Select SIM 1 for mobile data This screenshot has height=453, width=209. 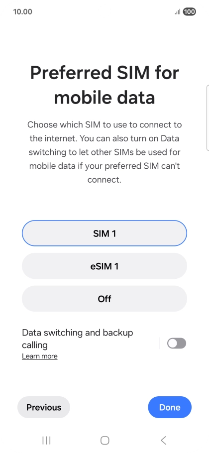104,233
